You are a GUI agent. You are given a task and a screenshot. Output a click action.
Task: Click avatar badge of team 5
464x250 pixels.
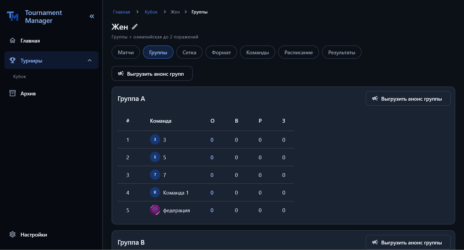tap(155, 157)
